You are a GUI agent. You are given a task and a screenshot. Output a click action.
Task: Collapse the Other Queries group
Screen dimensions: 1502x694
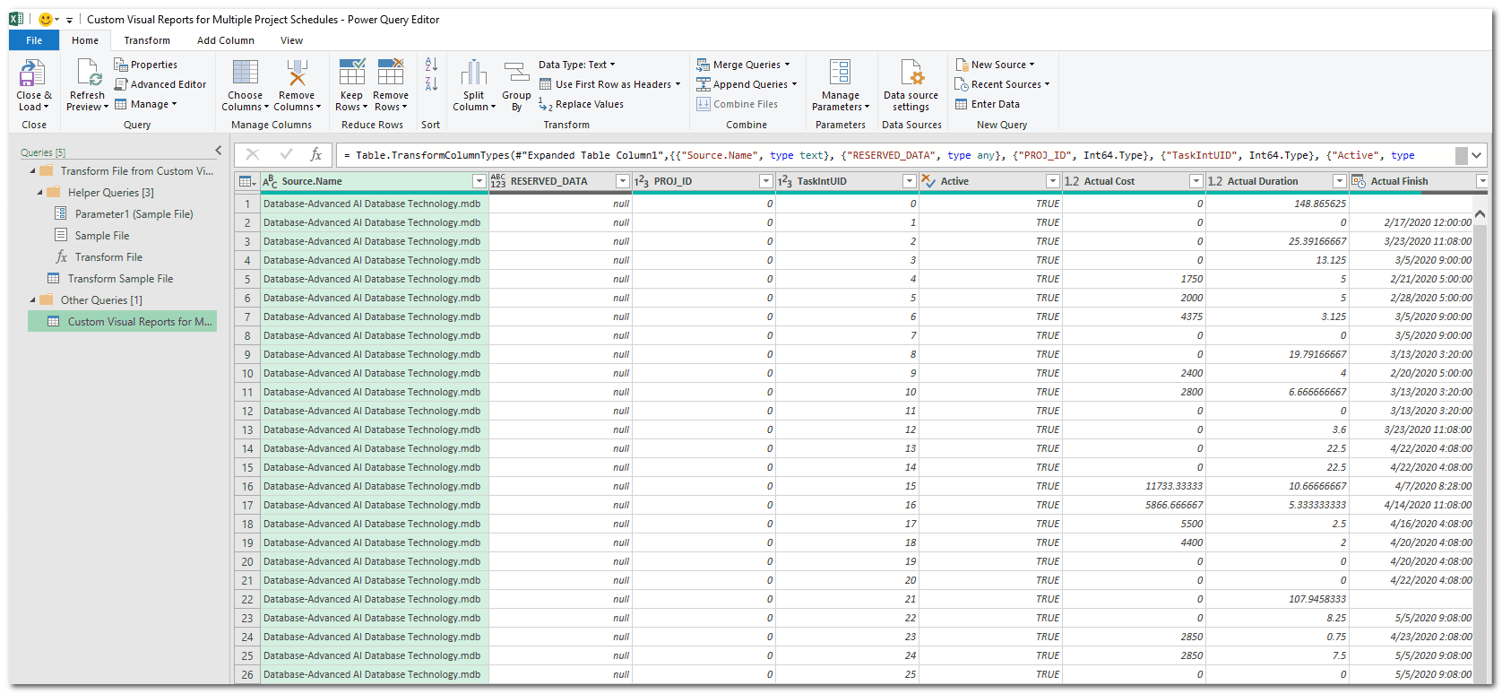click(33, 300)
